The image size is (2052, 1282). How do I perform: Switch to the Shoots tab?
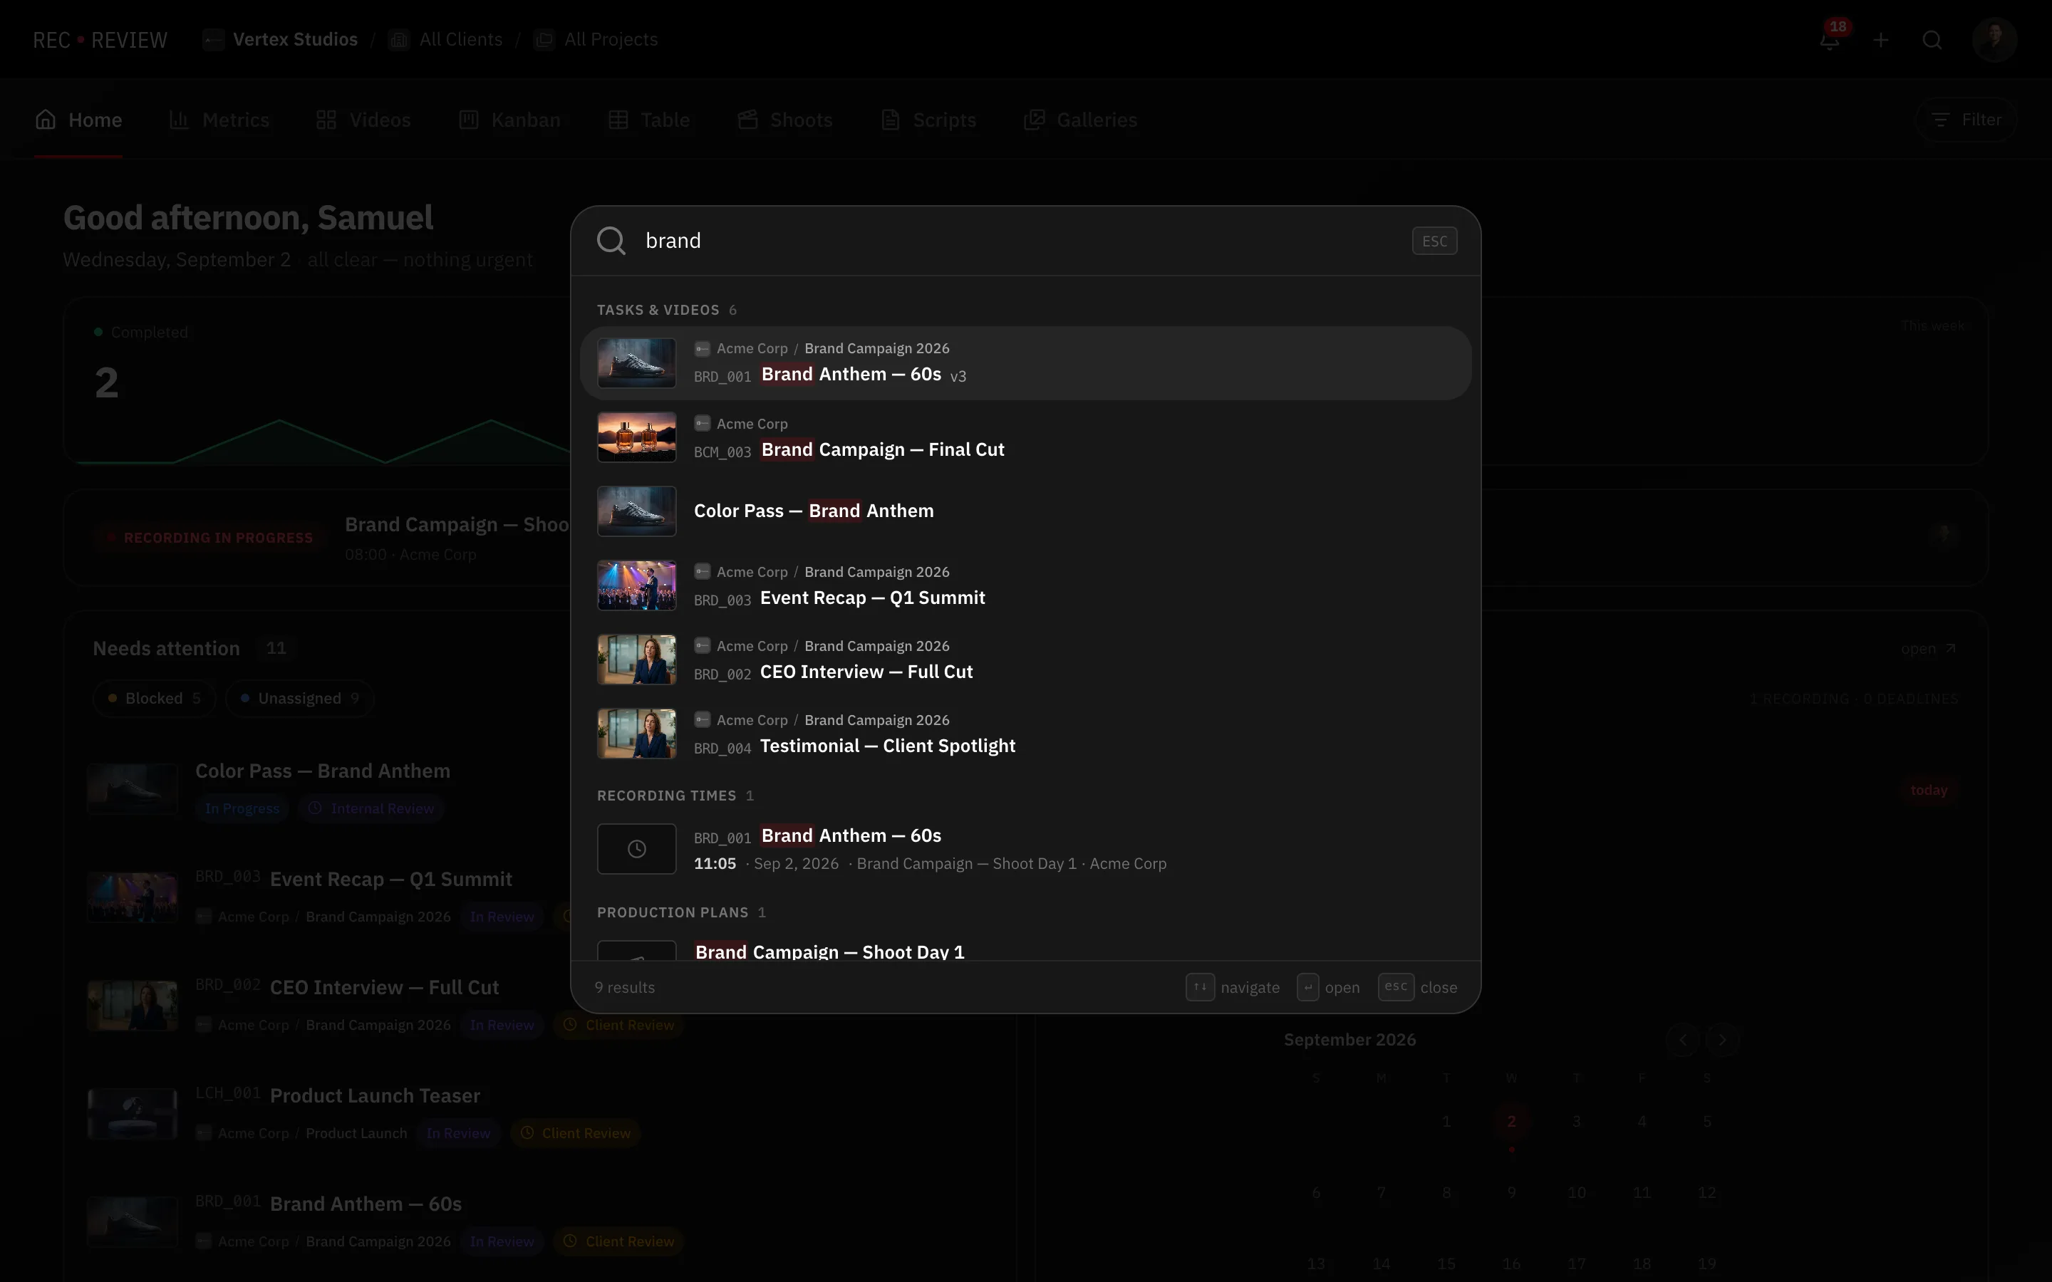784,120
